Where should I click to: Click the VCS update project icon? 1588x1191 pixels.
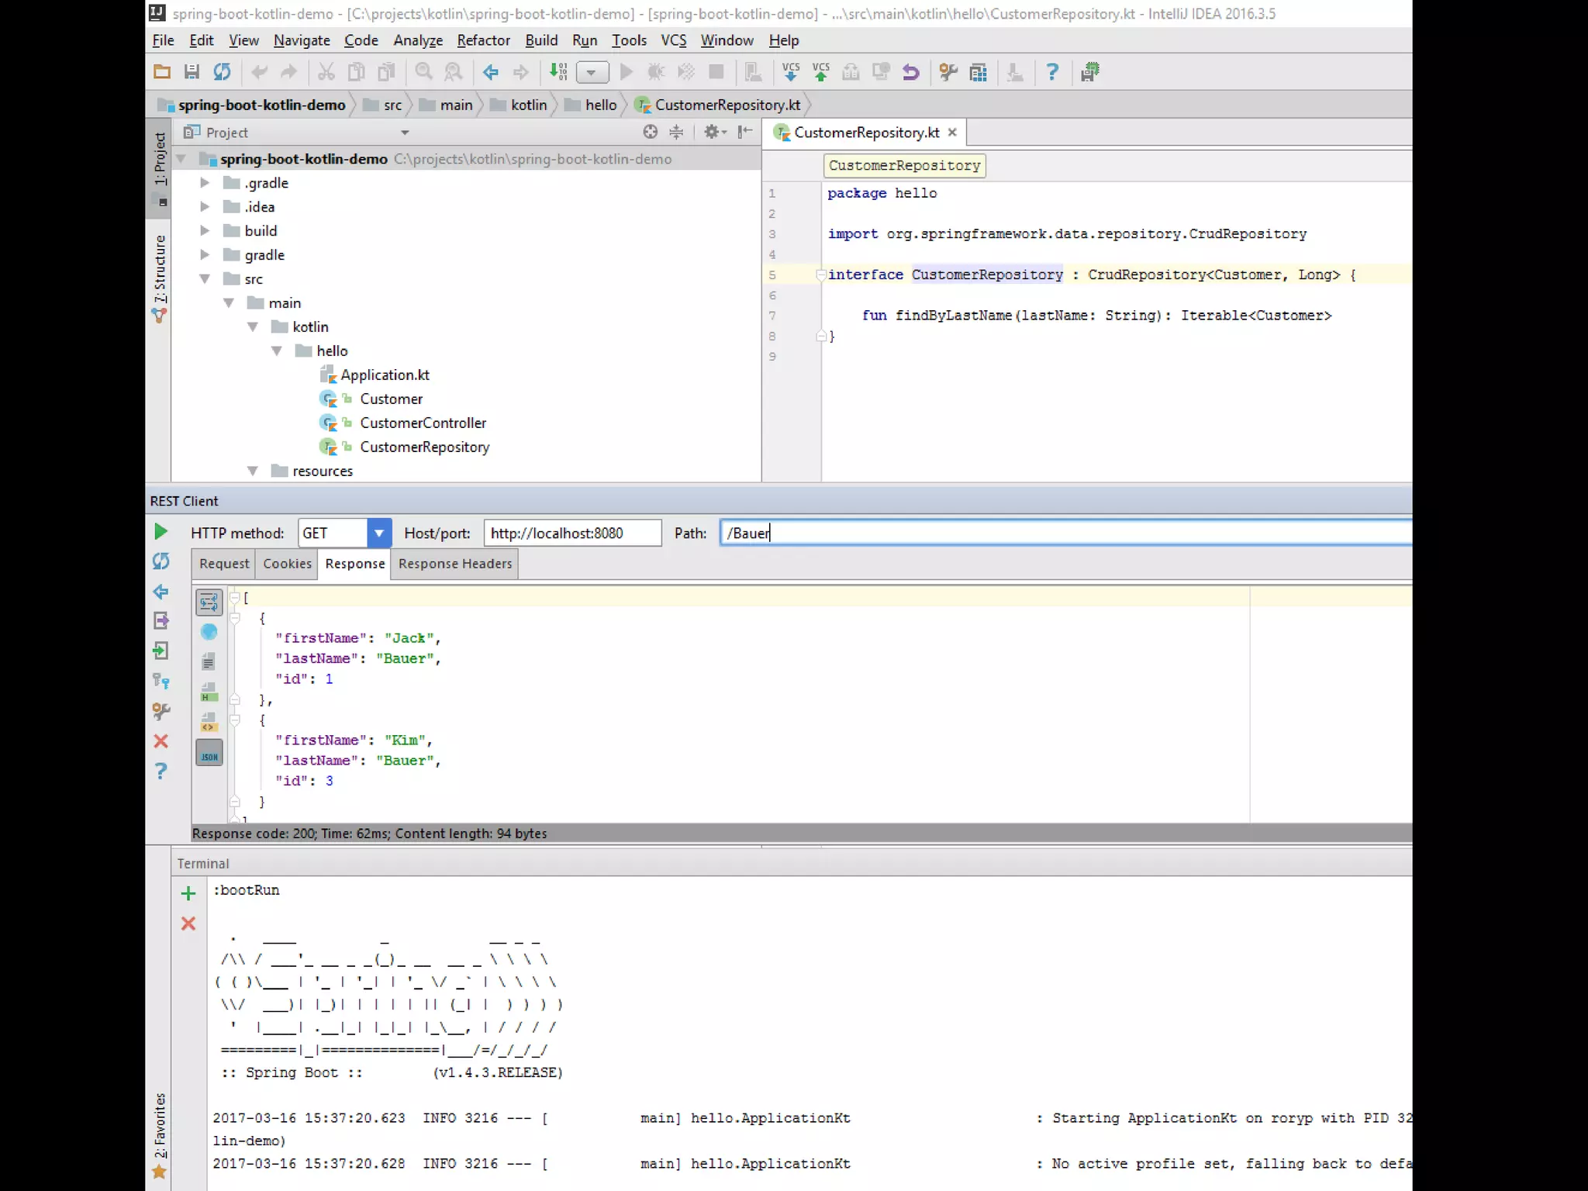[x=790, y=72]
